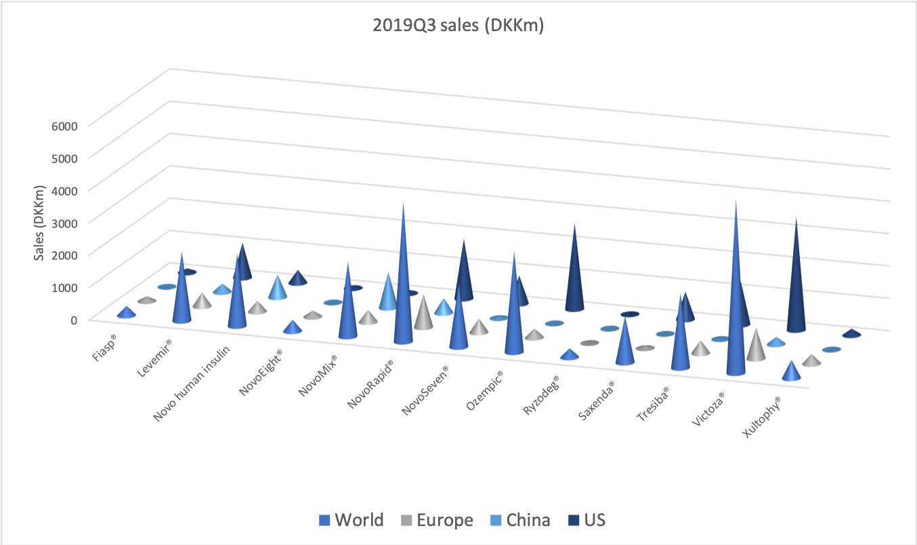Click the 'Novo human insulin' axis label

pos(192,383)
